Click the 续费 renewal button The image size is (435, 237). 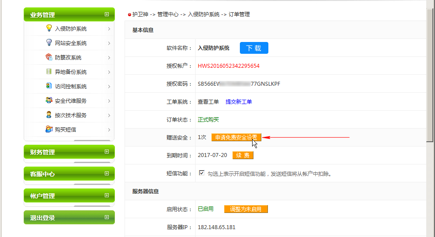[243, 155]
